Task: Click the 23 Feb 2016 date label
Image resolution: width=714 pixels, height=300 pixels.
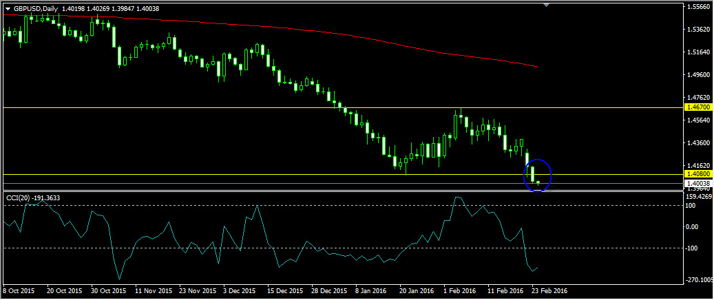Action: click(x=550, y=291)
